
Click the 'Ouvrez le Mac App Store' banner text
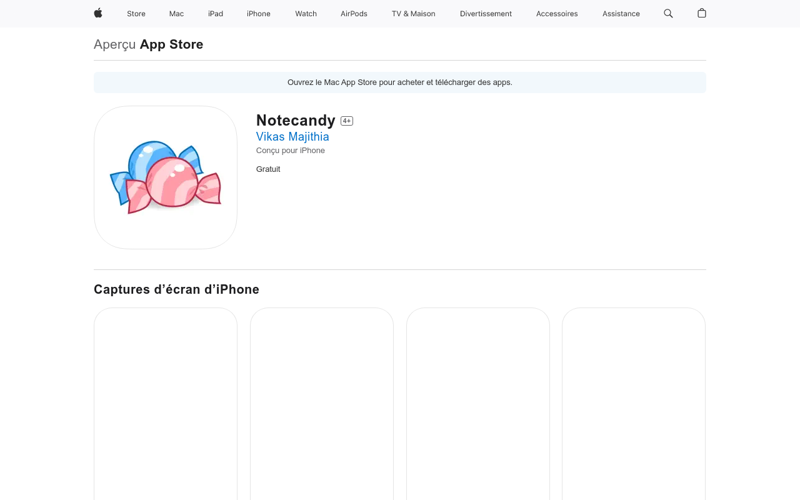point(400,82)
